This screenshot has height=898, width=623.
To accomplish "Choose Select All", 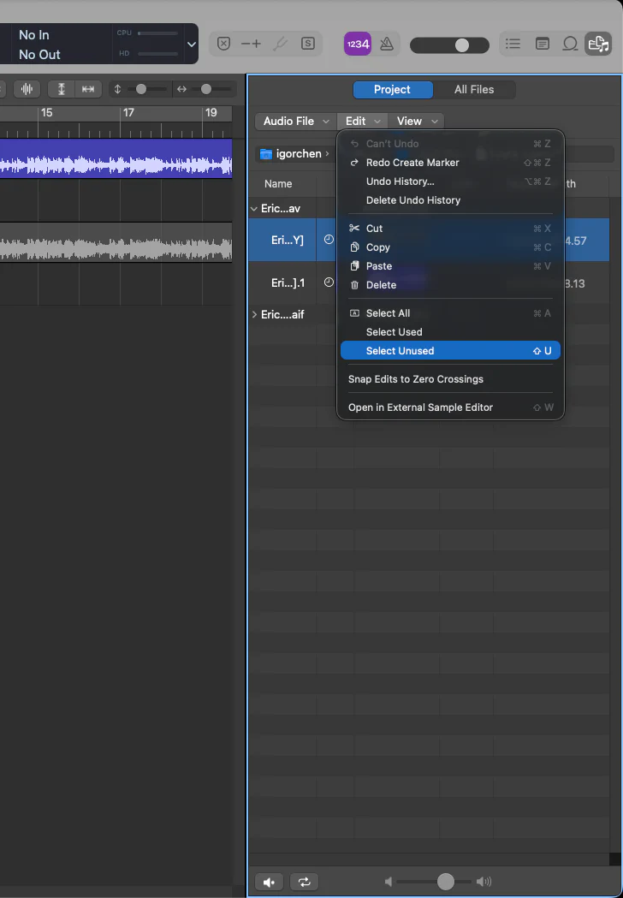I will tap(450, 313).
